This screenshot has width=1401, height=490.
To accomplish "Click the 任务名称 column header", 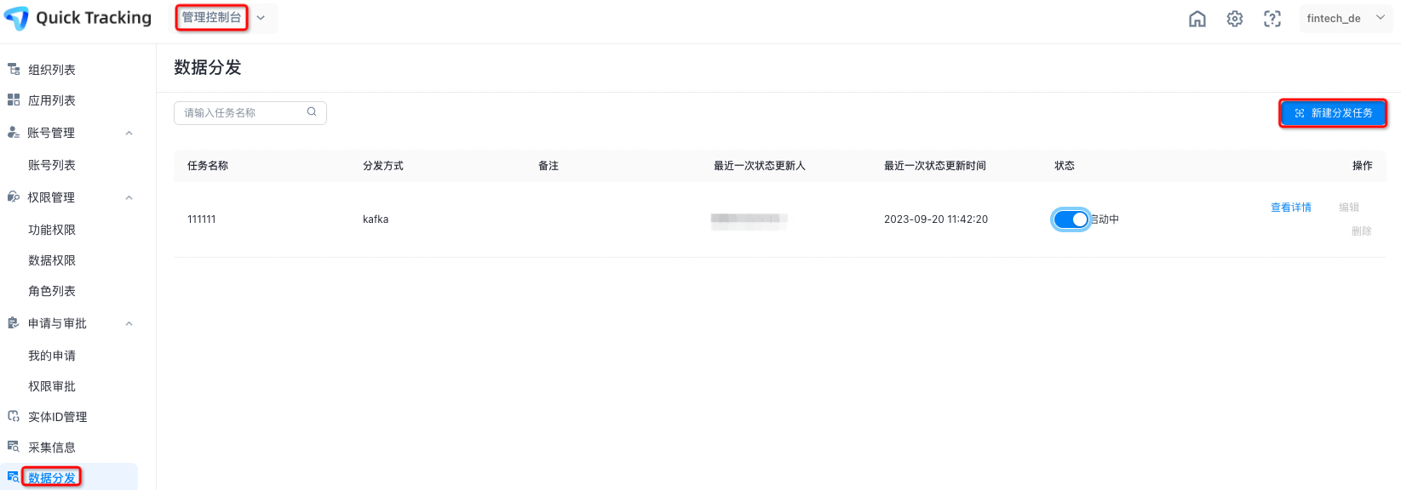I will tap(208, 166).
